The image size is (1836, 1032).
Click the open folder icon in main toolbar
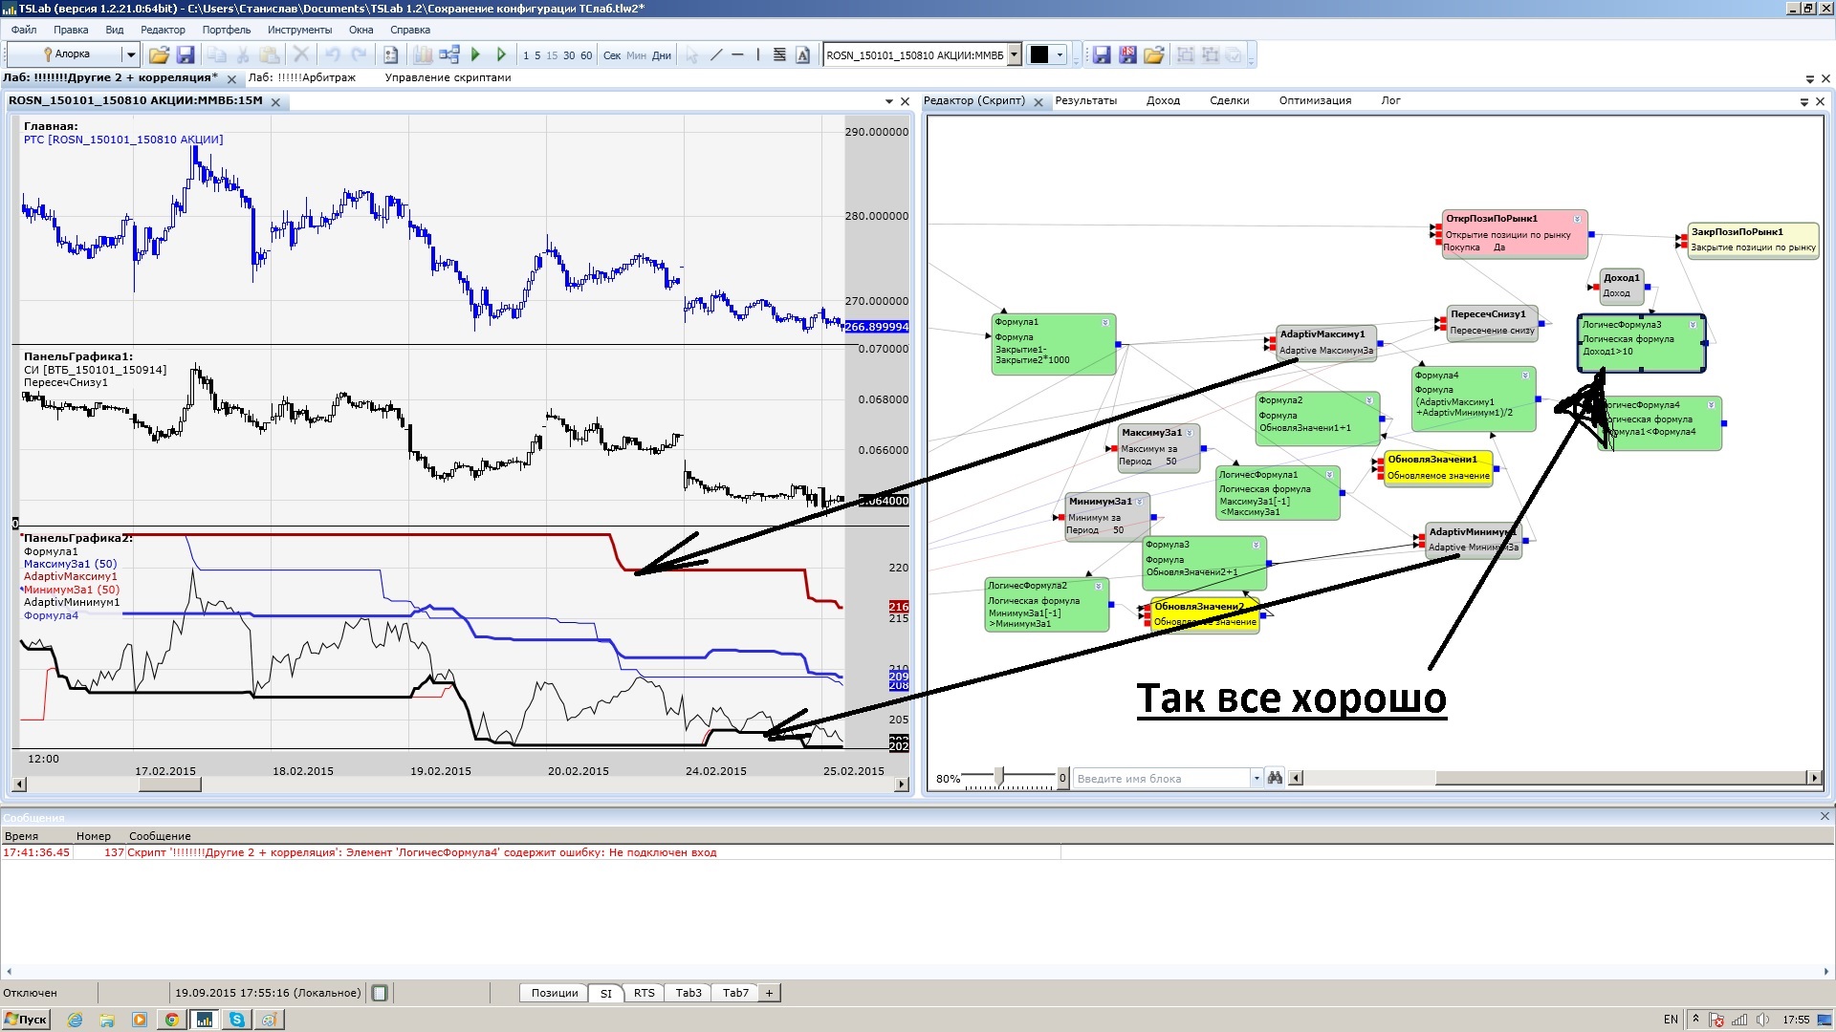pos(159,55)
